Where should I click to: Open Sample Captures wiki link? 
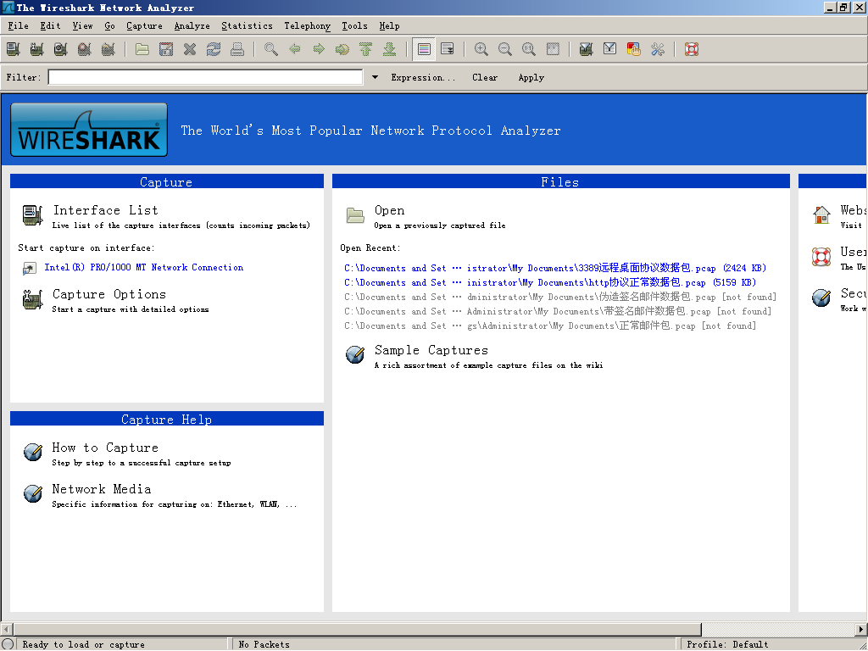coord(431,350)
